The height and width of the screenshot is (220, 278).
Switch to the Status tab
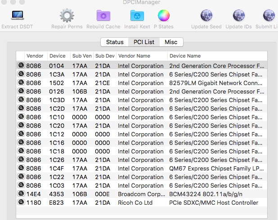tap(115, 42)
